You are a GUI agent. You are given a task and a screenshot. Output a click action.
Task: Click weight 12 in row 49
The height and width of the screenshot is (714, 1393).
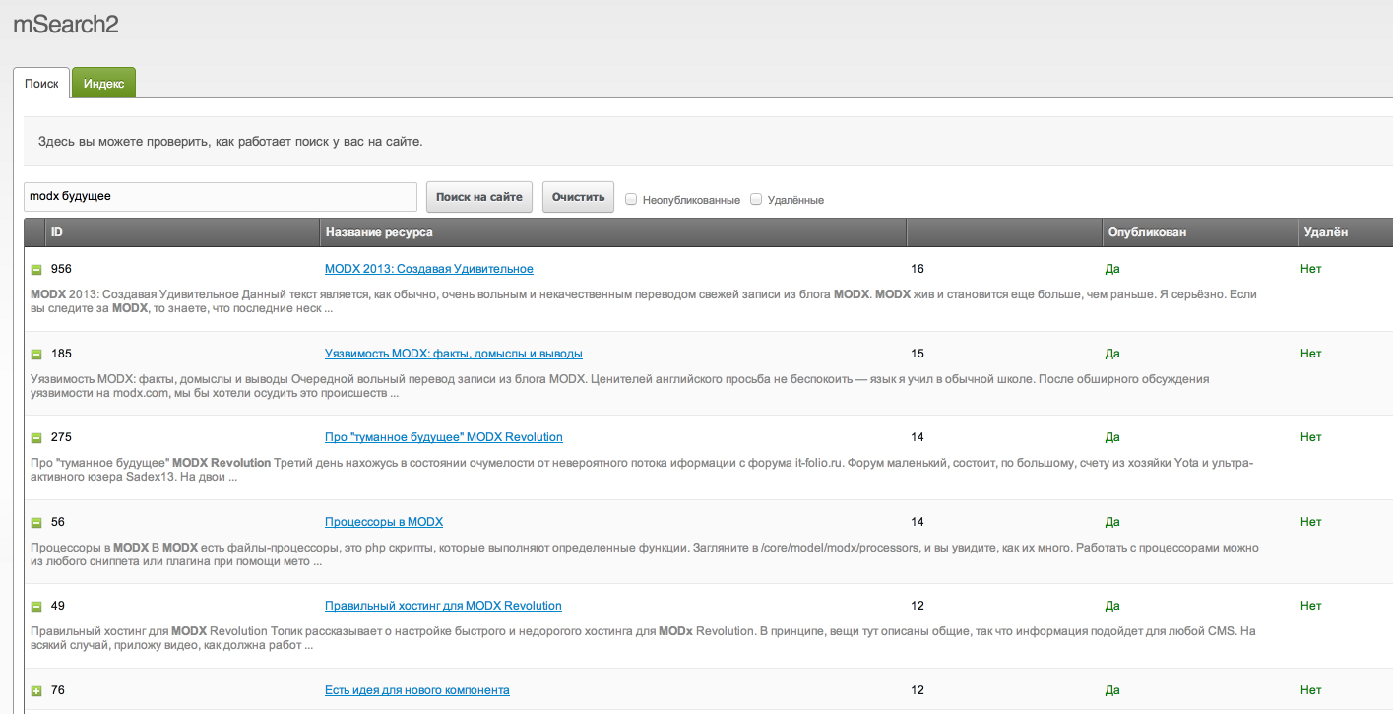tap(918, 606)
